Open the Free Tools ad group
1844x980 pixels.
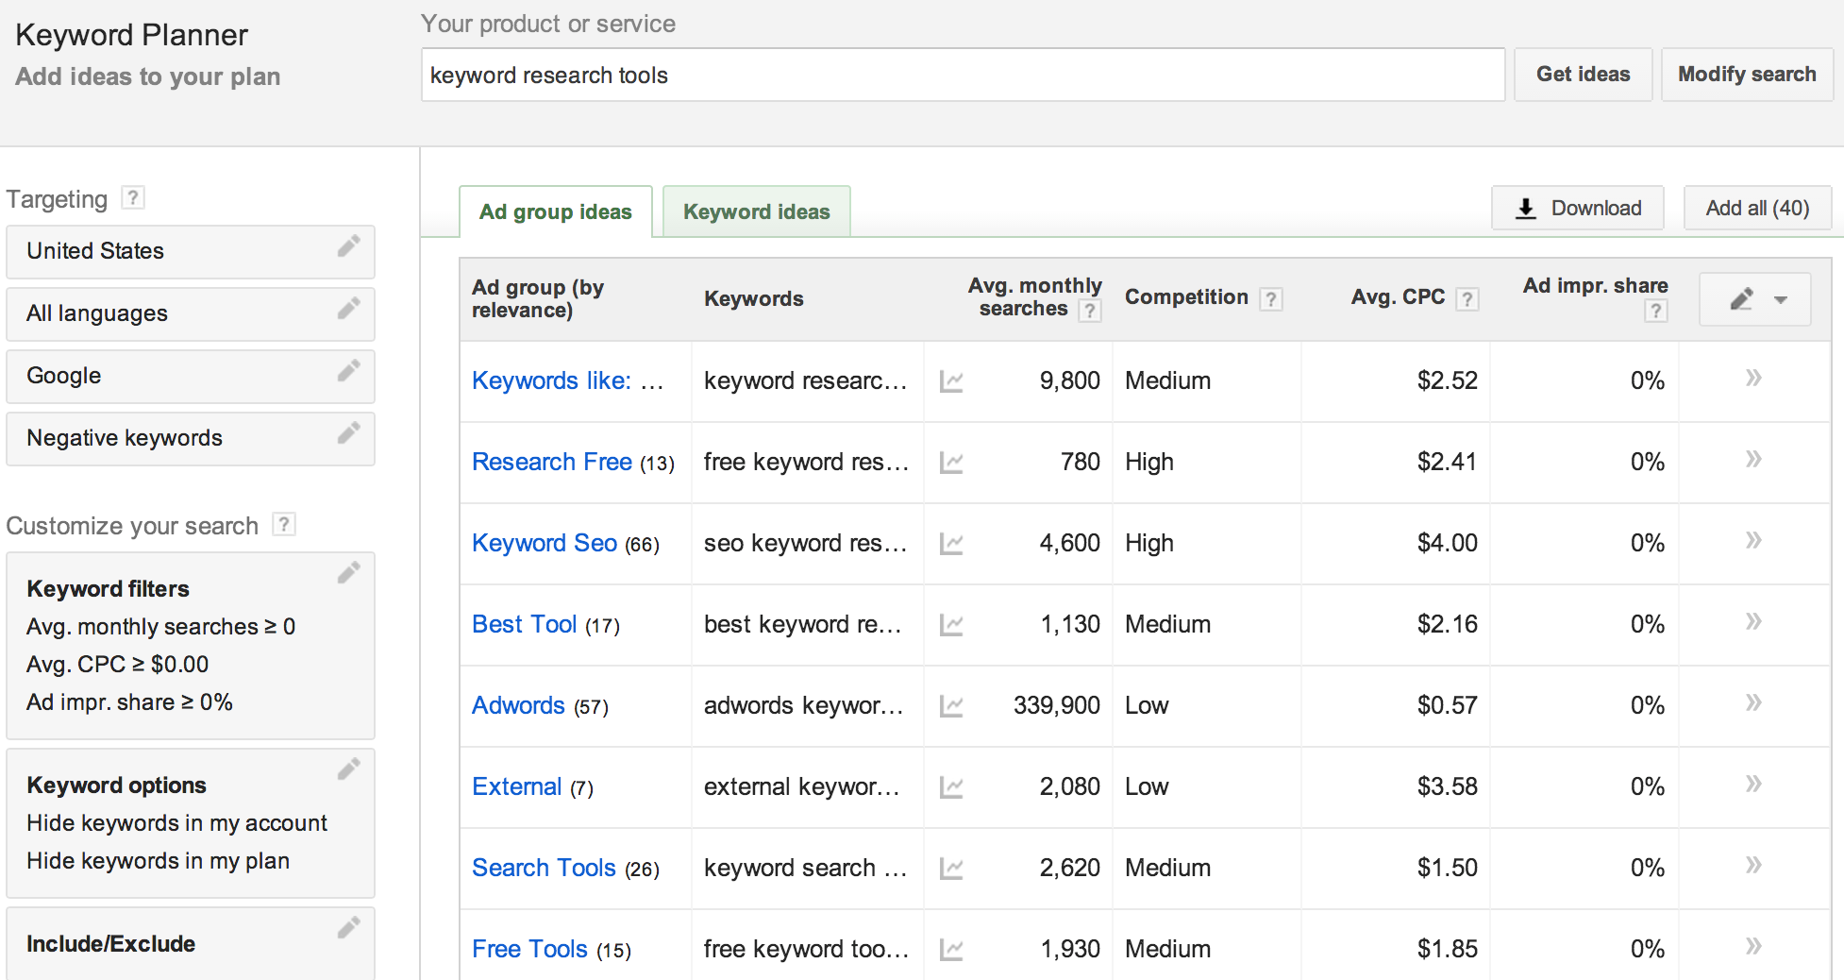pyautogui.click(x=529, y=949)
